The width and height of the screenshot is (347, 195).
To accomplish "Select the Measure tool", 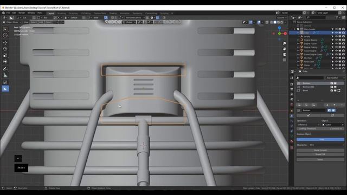I will [x=5, y=75].
